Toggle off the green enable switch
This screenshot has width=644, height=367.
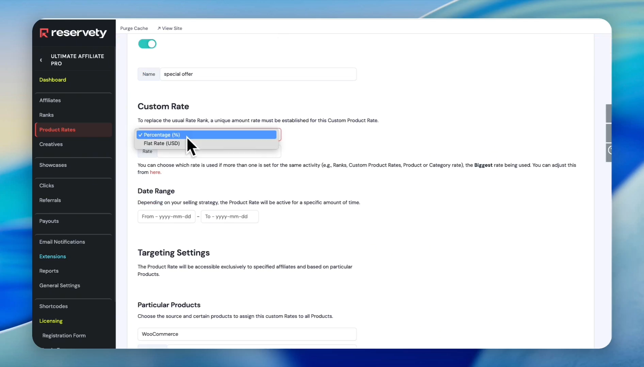pyautogui.click(x=147, y=44)
